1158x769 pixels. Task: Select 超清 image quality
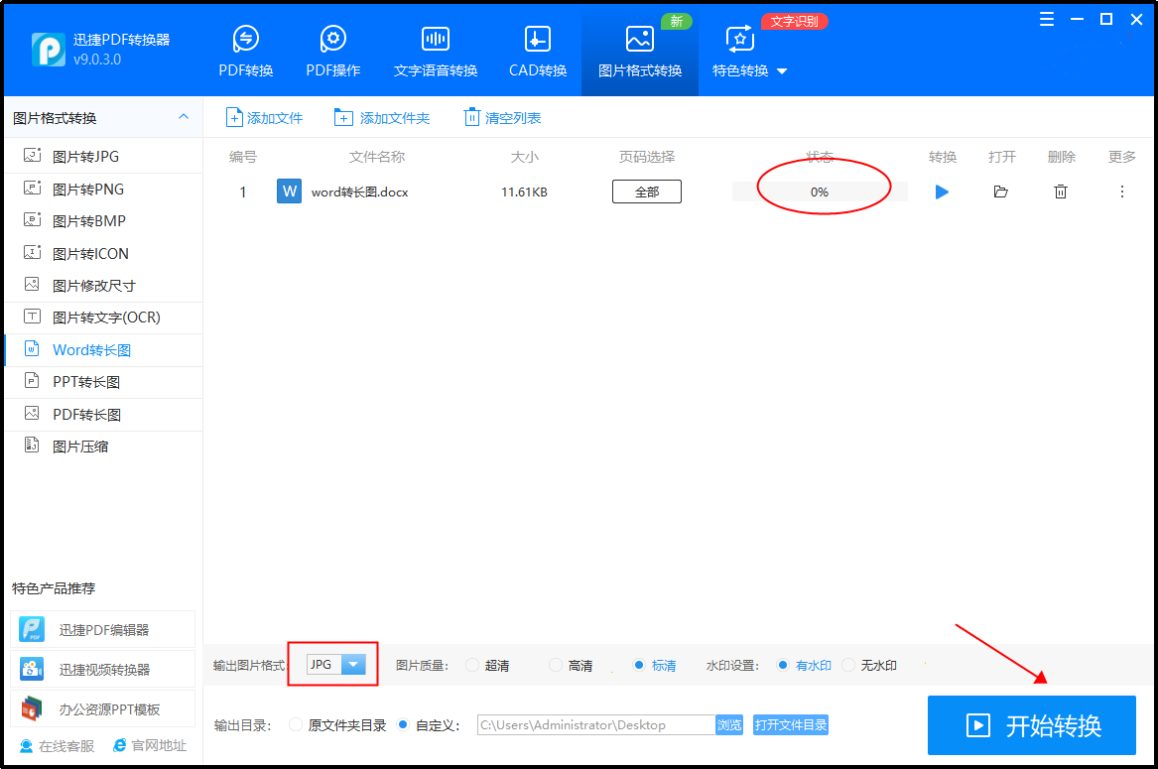(x=488, y=666)
